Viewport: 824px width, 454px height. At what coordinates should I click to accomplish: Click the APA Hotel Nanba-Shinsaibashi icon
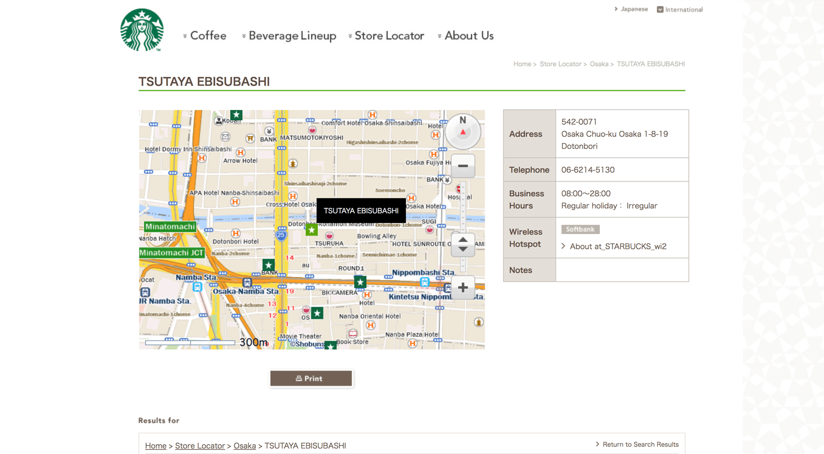[x=235, y=202]
